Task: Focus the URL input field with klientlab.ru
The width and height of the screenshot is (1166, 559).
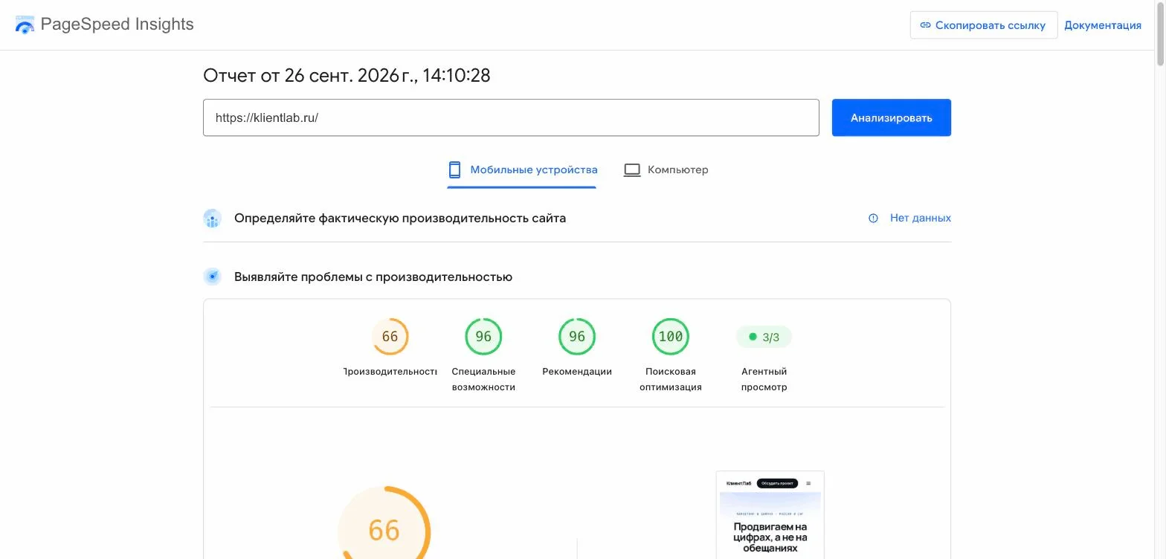Action: tap(511, 117)
